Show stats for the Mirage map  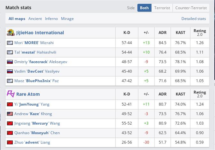click(x=67, y=19)
